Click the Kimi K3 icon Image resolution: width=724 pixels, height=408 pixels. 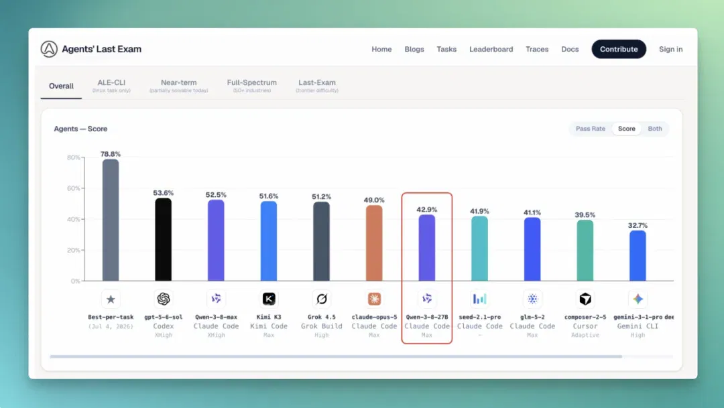pos(269,299)
